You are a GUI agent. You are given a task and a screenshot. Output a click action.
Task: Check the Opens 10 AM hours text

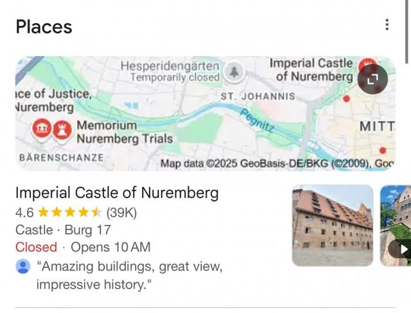click(110, 247)
